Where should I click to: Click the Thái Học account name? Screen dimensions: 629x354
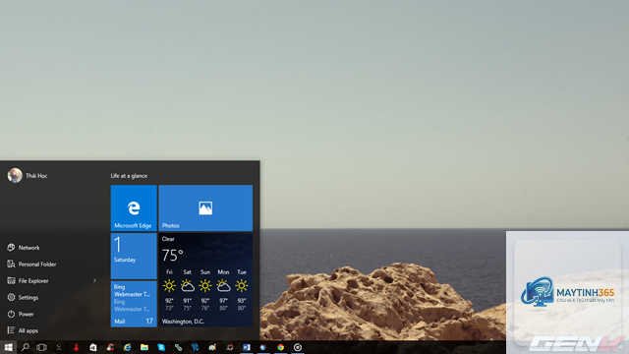point(36,176)
